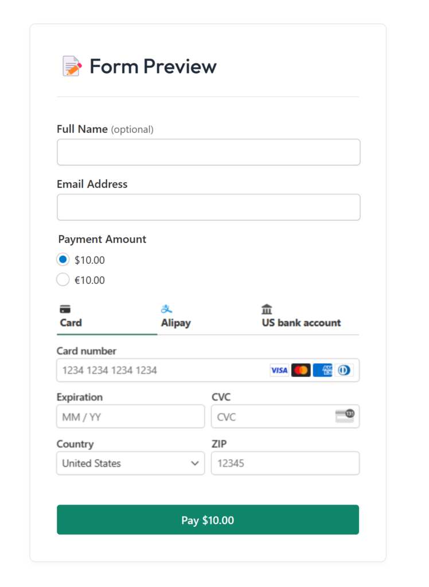
Task: Click the Mastercard logo icon
Action: [301, 370]
